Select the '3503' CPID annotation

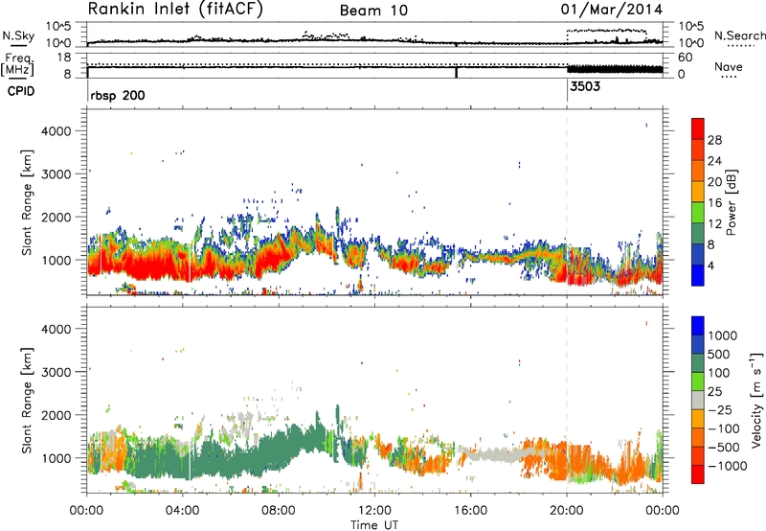[585, 86]
